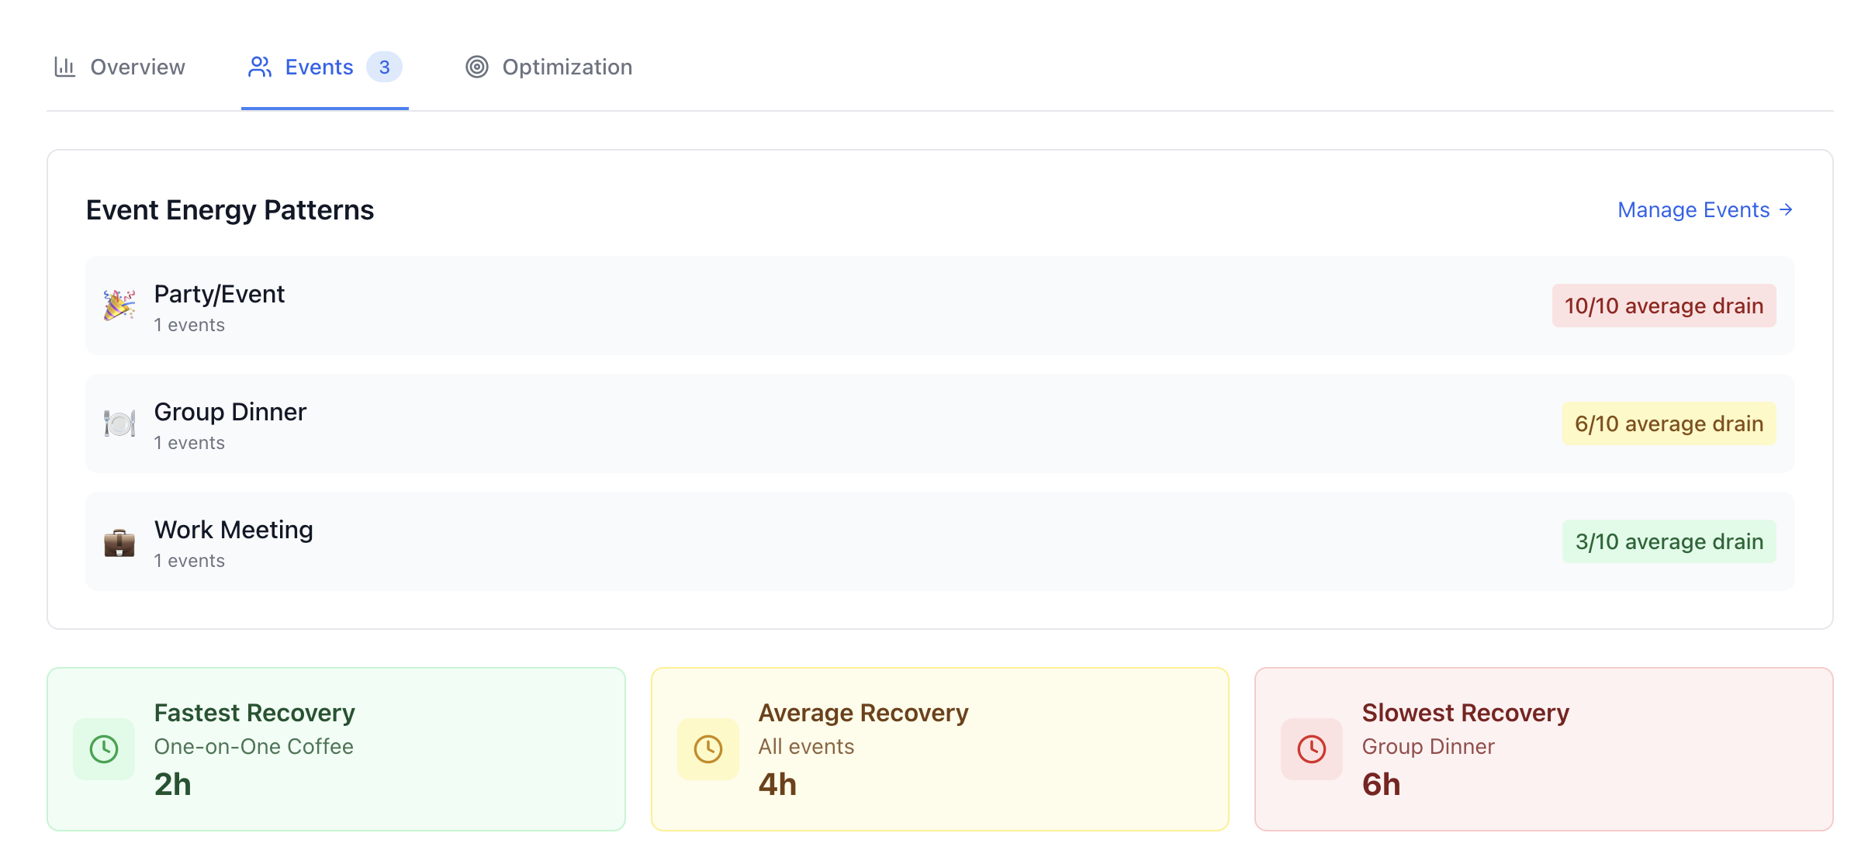Click the party popper emoji icon
The width and height of the screenshot is (1868, 864).
click(119, 306)
